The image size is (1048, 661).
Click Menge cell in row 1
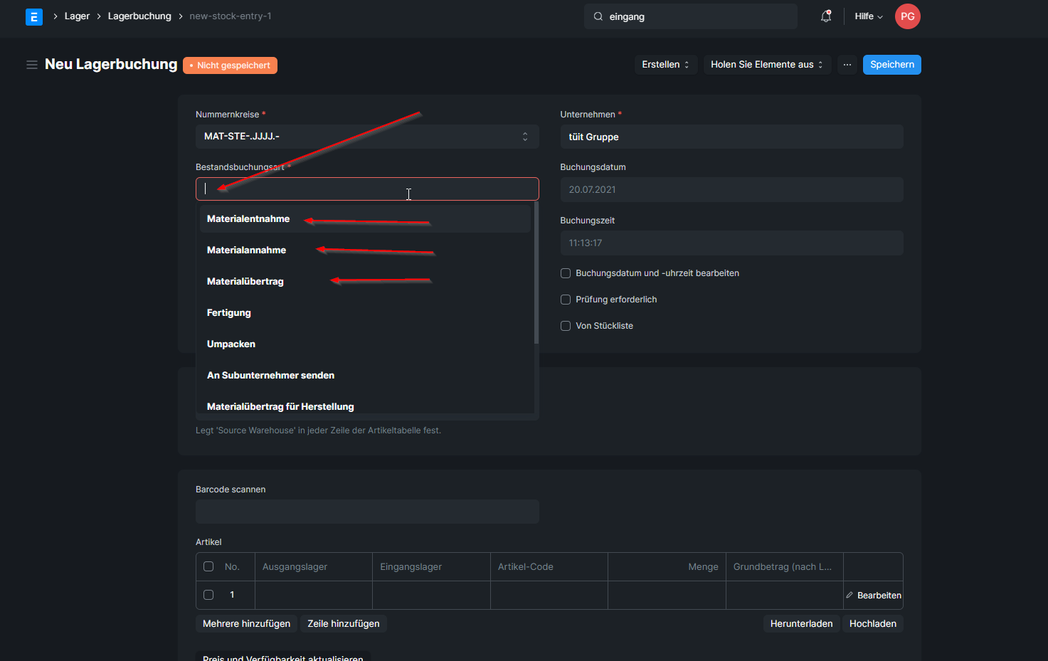tap(667, 595)
